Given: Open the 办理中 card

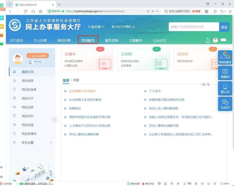Looking at the screenshot, I should click(87, 59).
